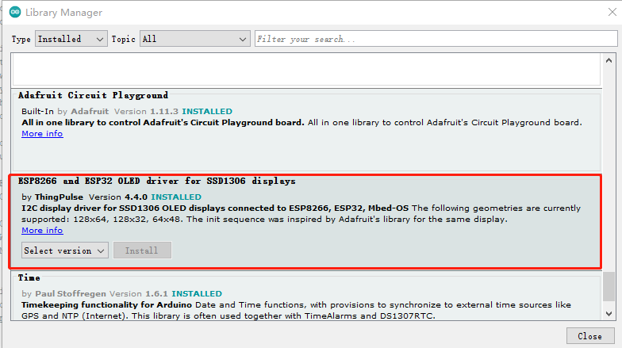Click the ThingPulse author name
Screen dimensions: 622x348
59,197
